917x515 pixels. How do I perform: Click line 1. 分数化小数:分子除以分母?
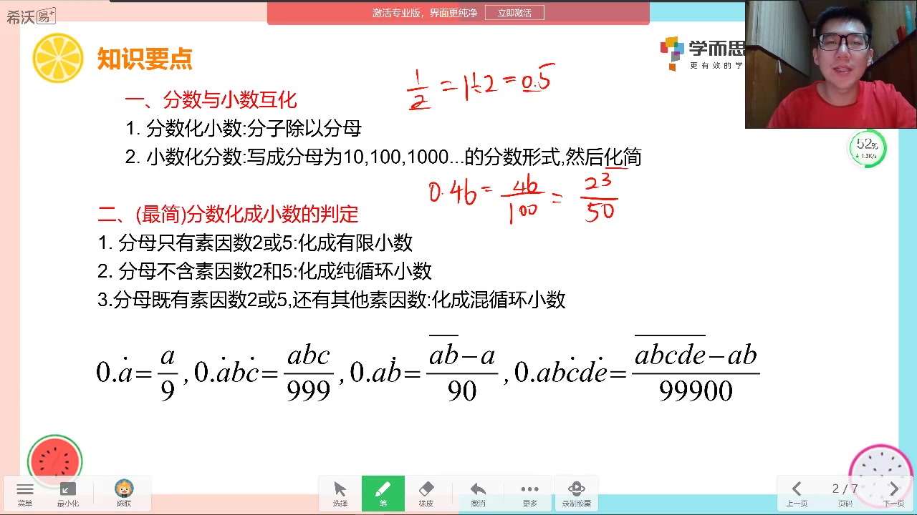point(244,129)
